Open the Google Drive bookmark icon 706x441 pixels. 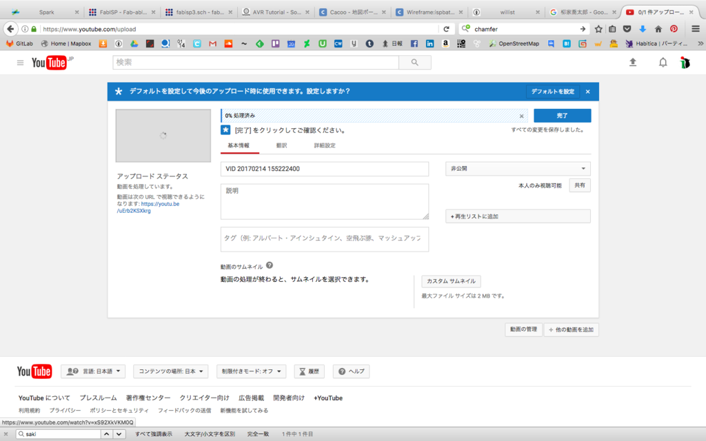[x=134, y=43]
